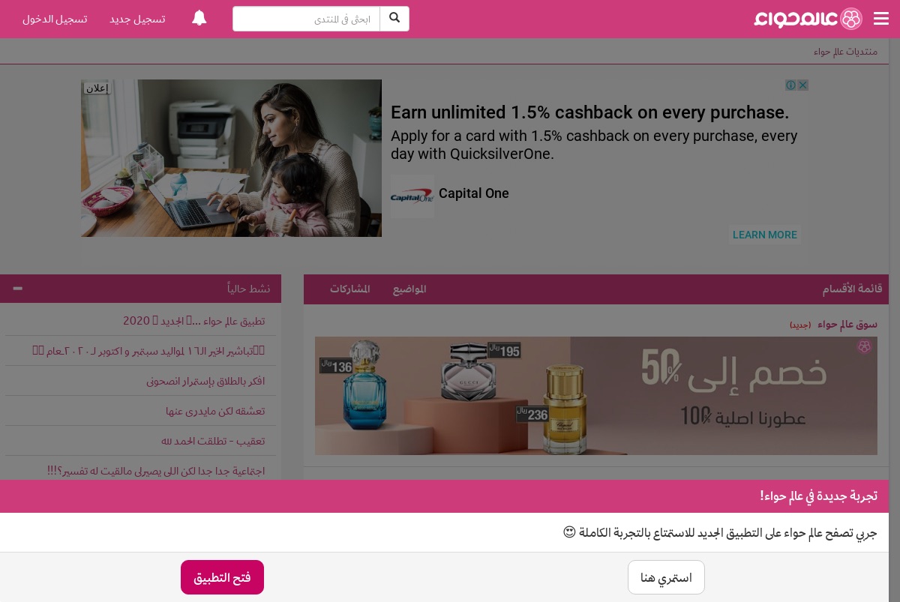Select the المشاركات column tab
The image size is (900, 602).
coord(350,289)
